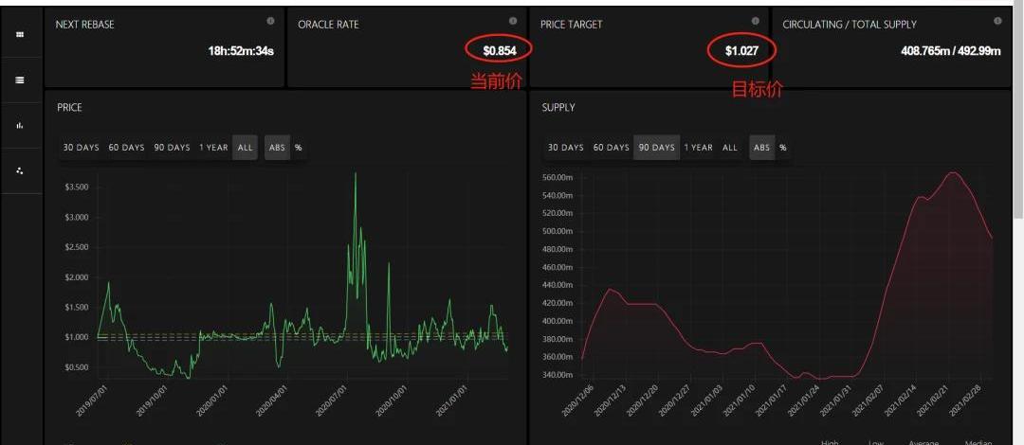The width and height of the screenshot is (1024, 445).
Task: Toggle Supply chart to % mode
Action: (x=783, y=148)
